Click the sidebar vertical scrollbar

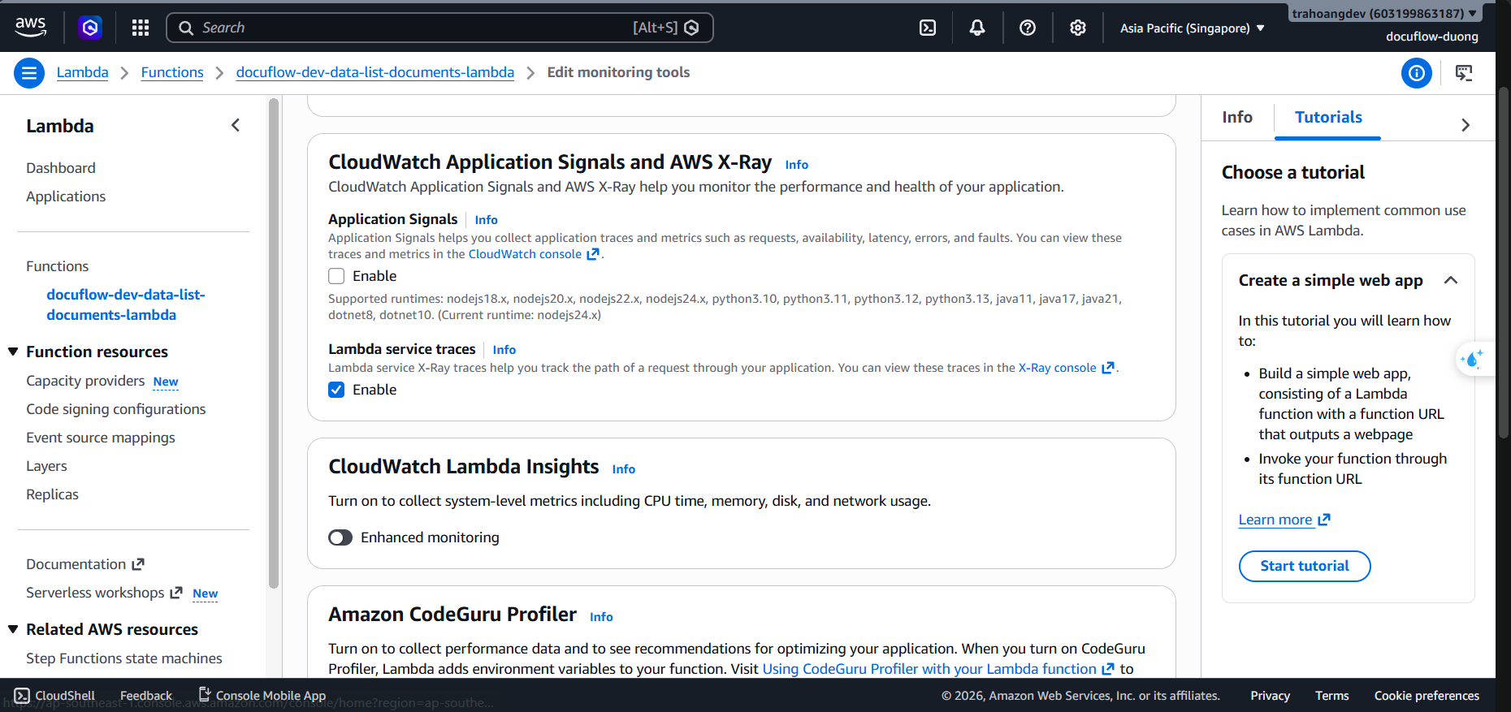pos(274,343)
